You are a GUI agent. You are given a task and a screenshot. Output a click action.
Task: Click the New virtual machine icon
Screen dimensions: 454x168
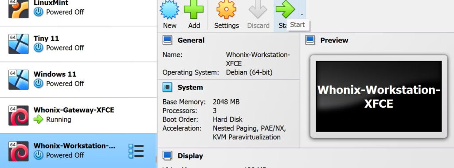pyautogui.click(x=169, y=10)
